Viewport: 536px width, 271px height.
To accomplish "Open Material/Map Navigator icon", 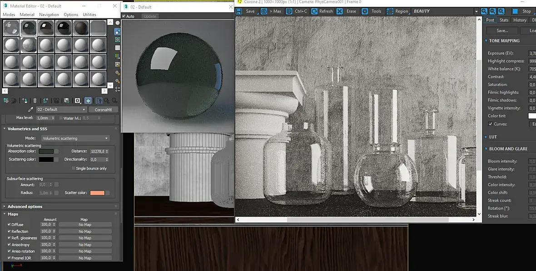I will point(118,89).
